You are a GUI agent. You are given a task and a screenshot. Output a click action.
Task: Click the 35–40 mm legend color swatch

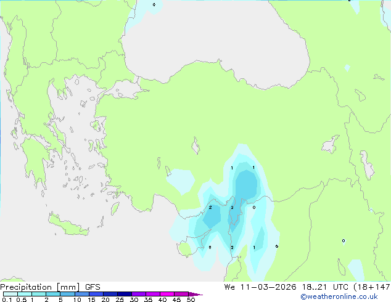click(x=153, y=294)
